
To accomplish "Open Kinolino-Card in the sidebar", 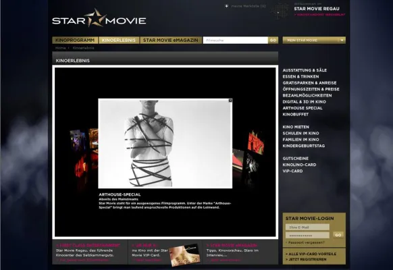I will point(299,165).
